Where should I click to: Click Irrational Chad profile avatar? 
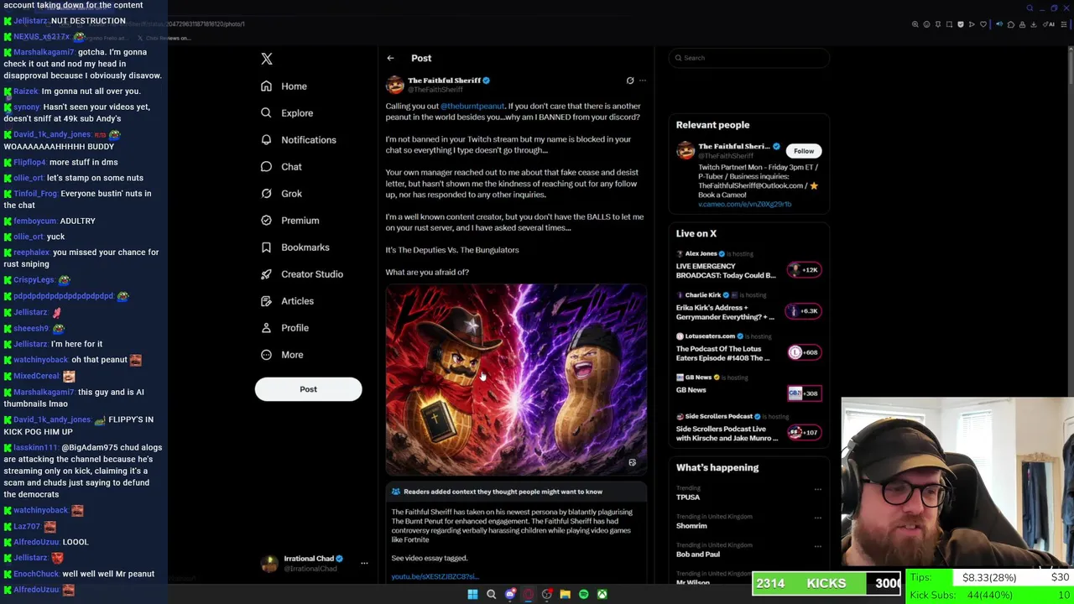[x=269, y=564]
